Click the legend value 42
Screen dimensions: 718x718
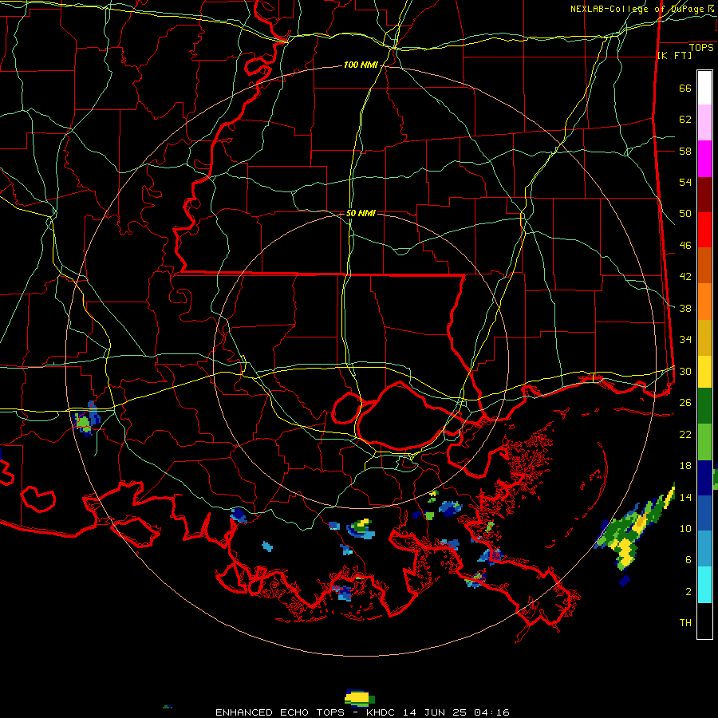click(685, 277)
